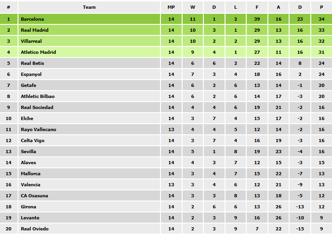Click the W wins column header
This screenshot has width=332, height=235.
(193, 7)
